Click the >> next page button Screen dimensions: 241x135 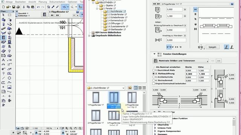point(218,61)
